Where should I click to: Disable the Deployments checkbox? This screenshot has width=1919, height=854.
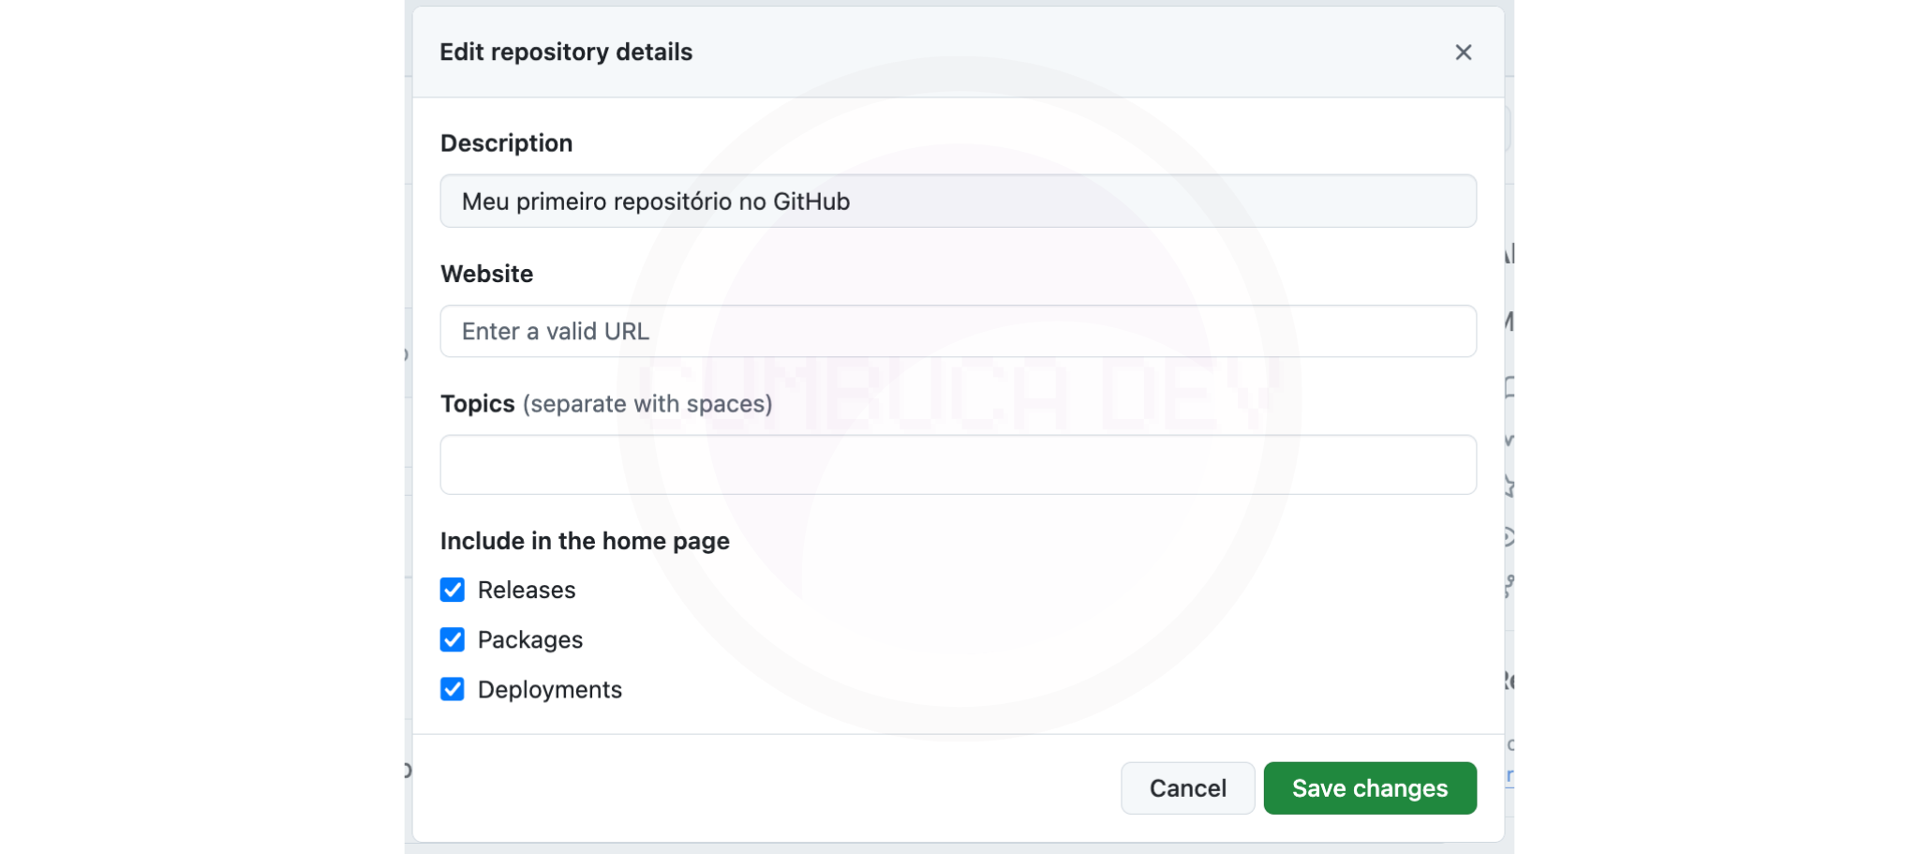[453, 689]
